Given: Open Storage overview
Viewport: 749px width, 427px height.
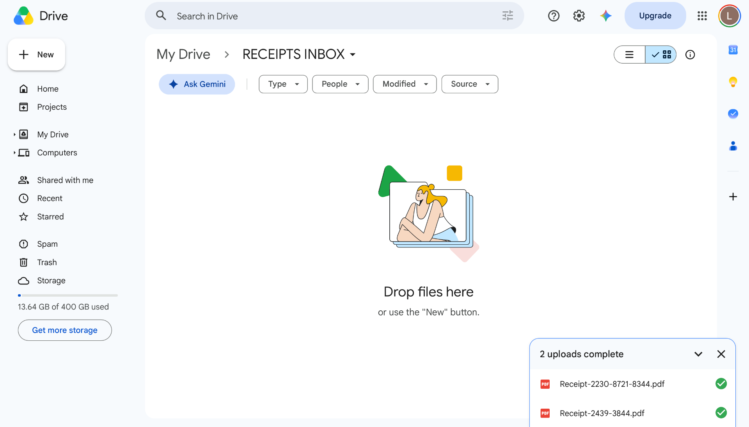Looking at the screenshot, I should (x=51, y=281).
